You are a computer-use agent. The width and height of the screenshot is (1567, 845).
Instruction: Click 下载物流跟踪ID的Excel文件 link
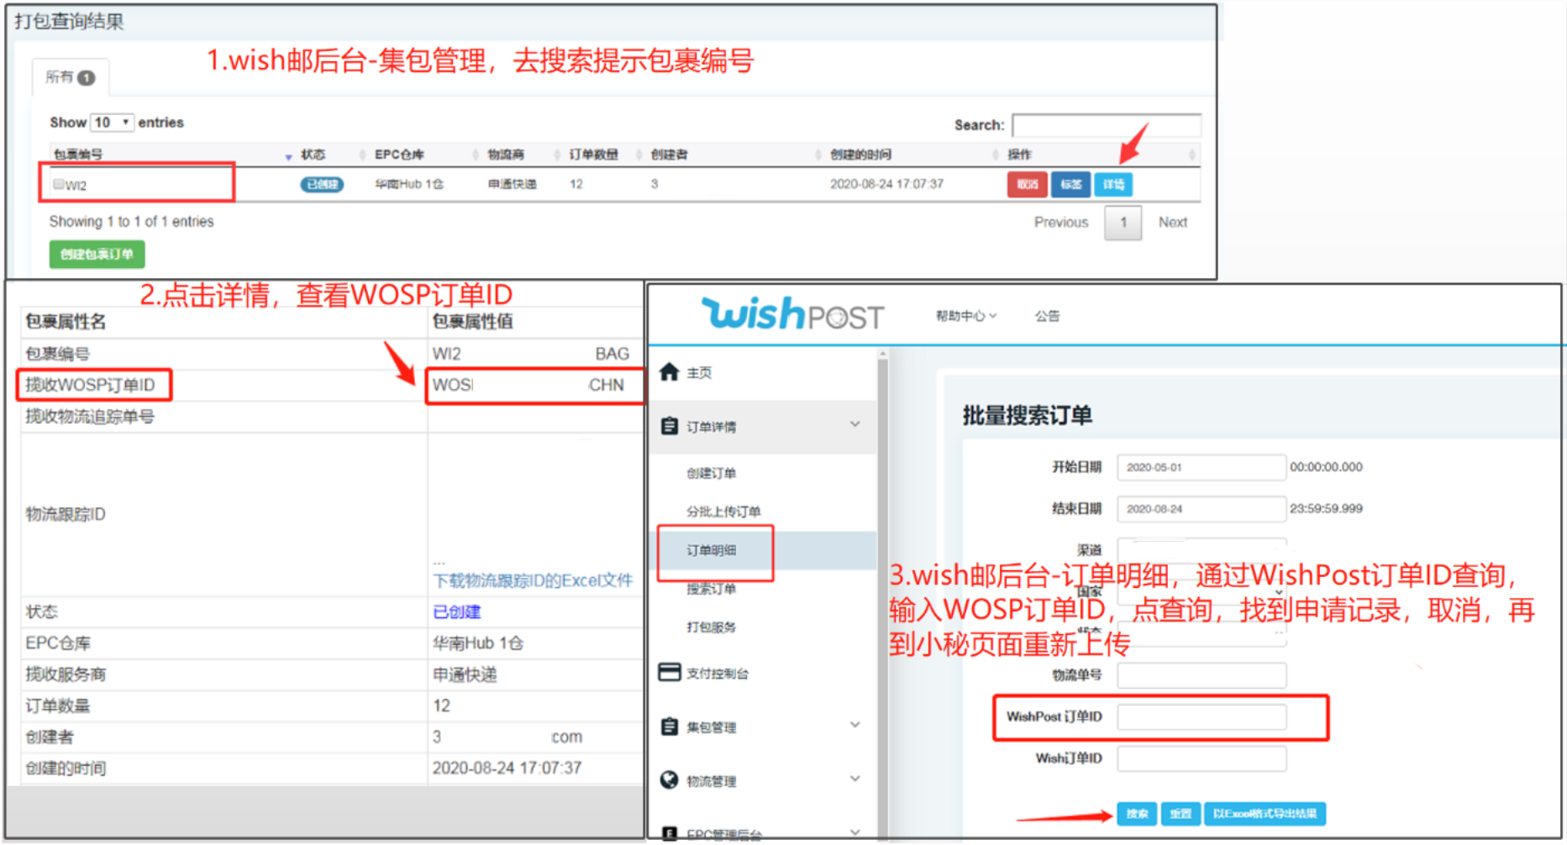click(x=533, y=580)
